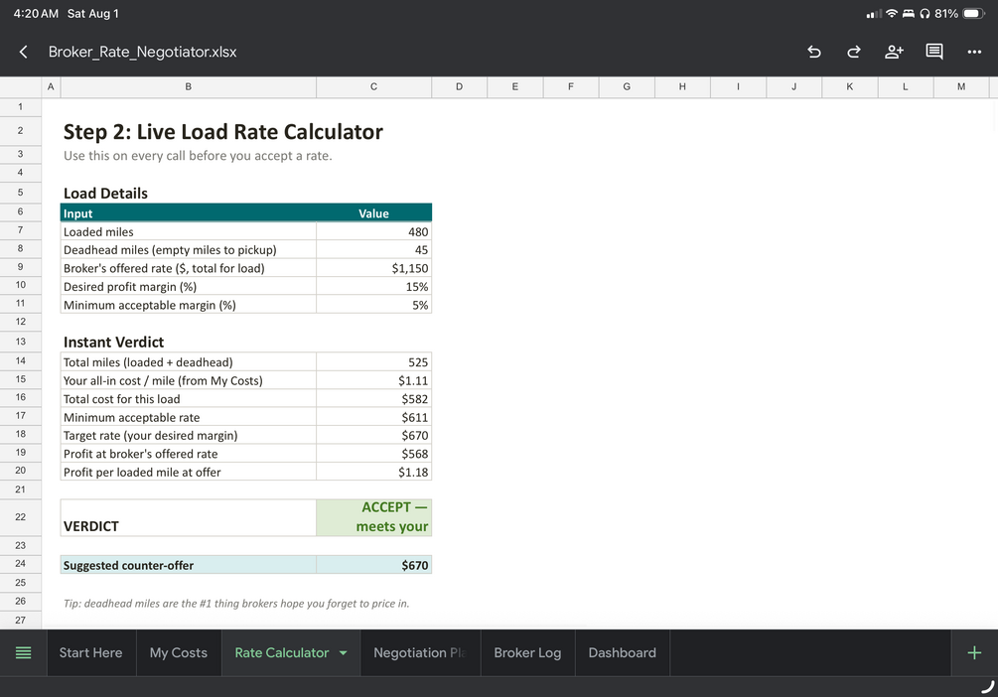Switch to the My Costs tab
This screenshot has height=697, width=998.
[x=179, y=653]
